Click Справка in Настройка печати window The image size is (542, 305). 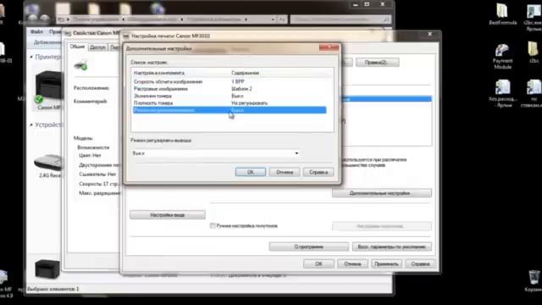click(x=420, y=263)
